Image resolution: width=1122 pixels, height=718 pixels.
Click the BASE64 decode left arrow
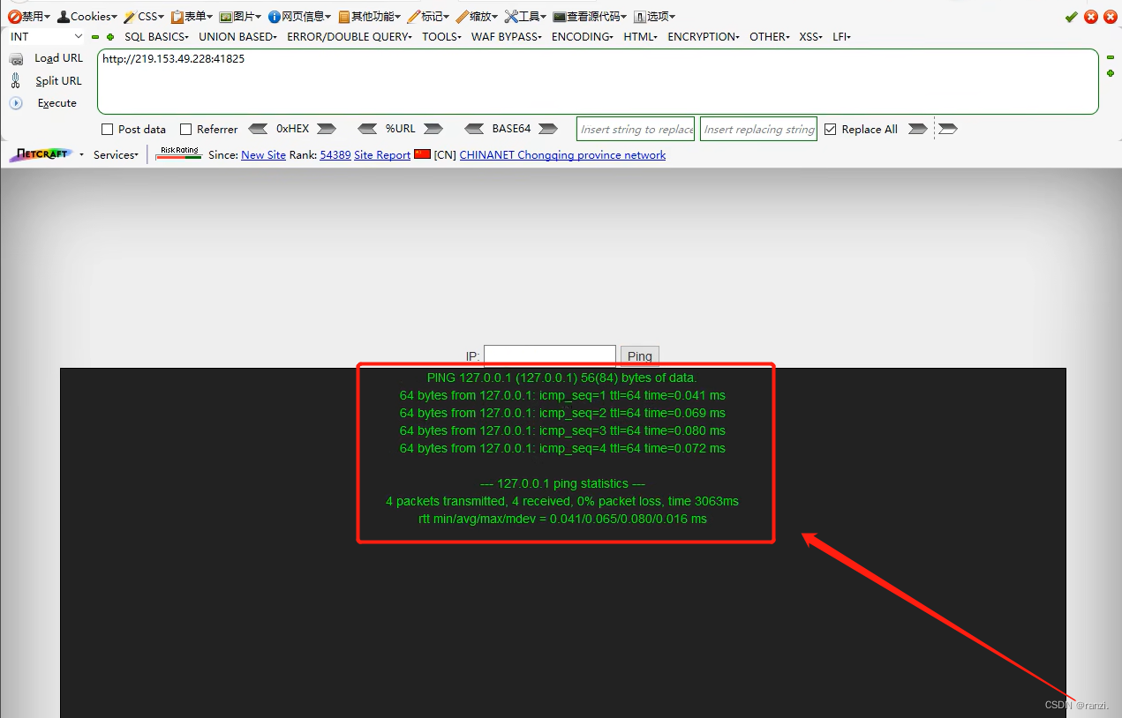coord(474,129)
